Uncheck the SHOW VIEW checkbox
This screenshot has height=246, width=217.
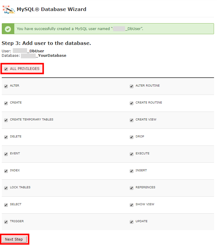[x=132, y=205]
